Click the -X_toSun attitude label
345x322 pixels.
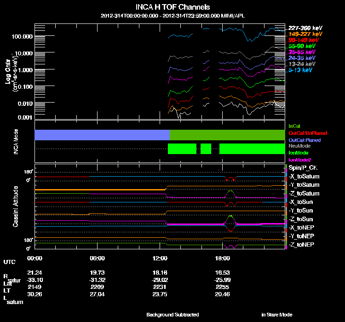300,202
